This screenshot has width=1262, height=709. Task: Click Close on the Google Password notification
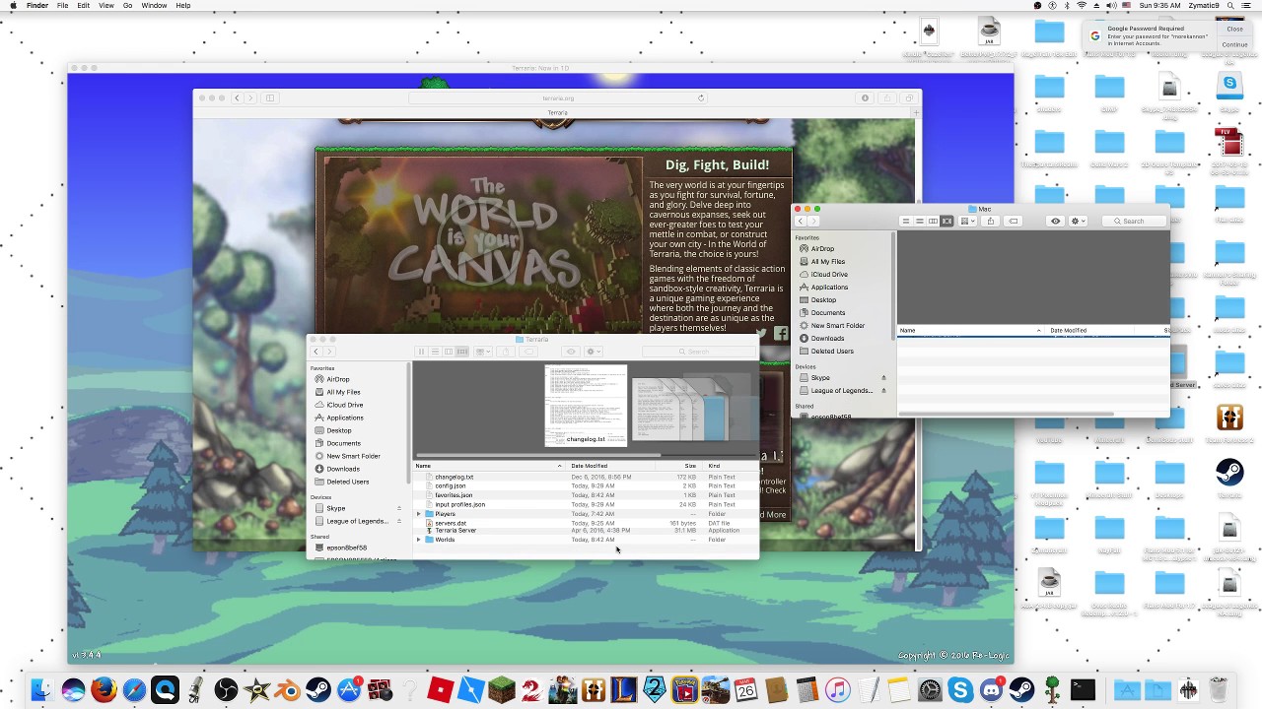pyautogui.click(x=1234, y=30)
